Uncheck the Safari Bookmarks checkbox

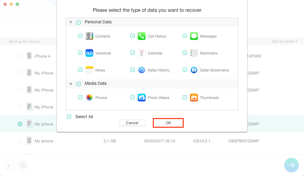click(185, 70)
